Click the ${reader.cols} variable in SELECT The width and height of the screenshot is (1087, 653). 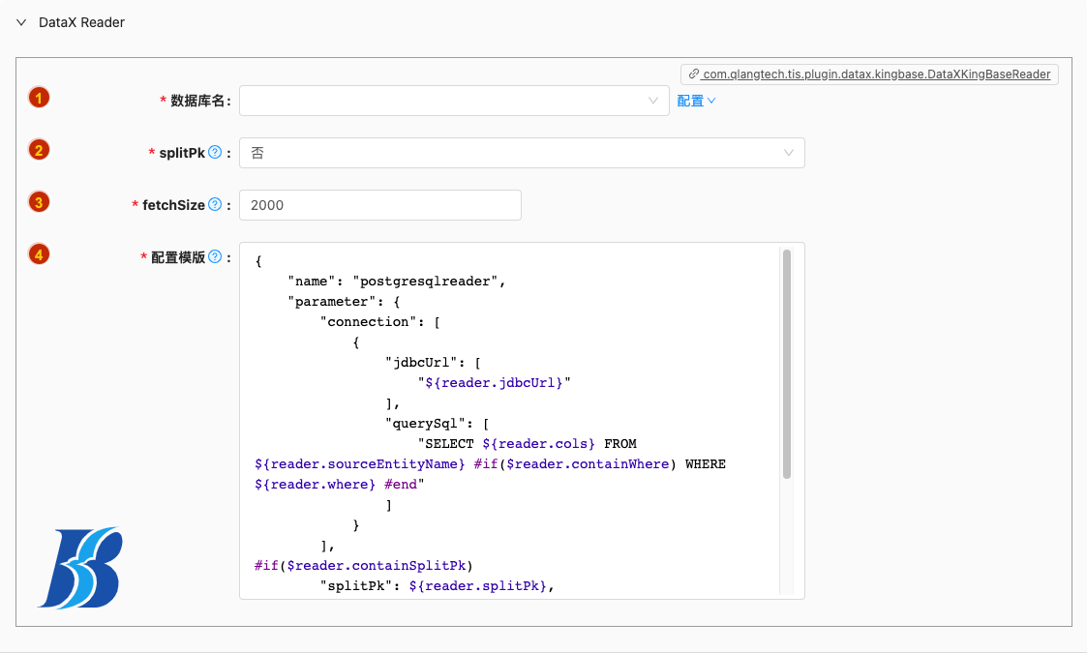(x=538, y=444)
